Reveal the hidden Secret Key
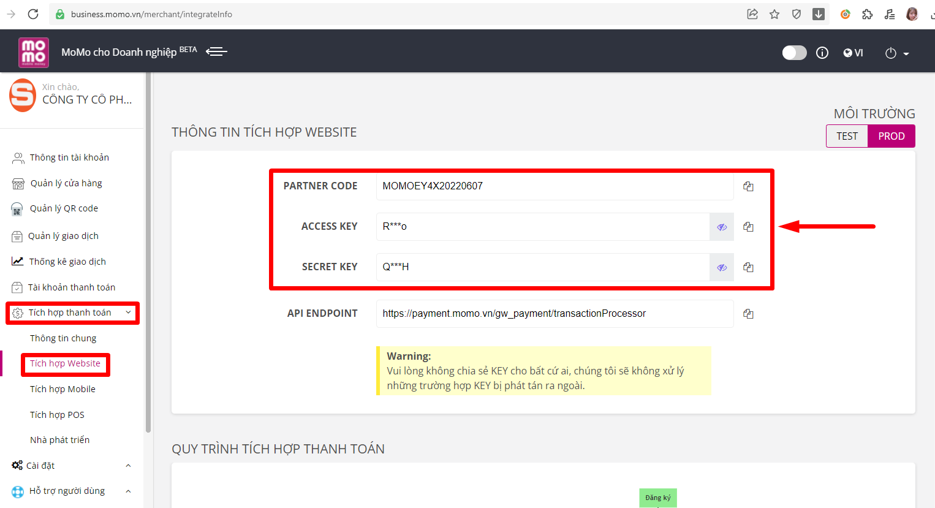This screenshot has width=935, height=508. point(722,267)
